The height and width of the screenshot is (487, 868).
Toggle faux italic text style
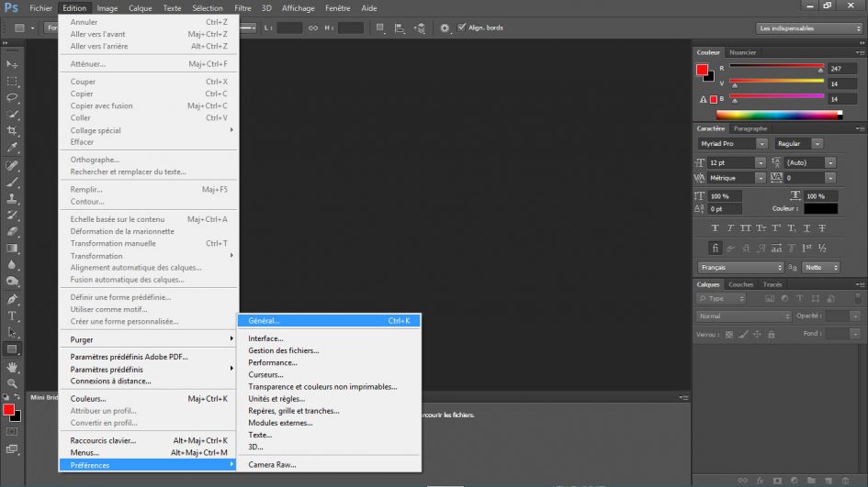pyautogui.click(x=730, y=227)
